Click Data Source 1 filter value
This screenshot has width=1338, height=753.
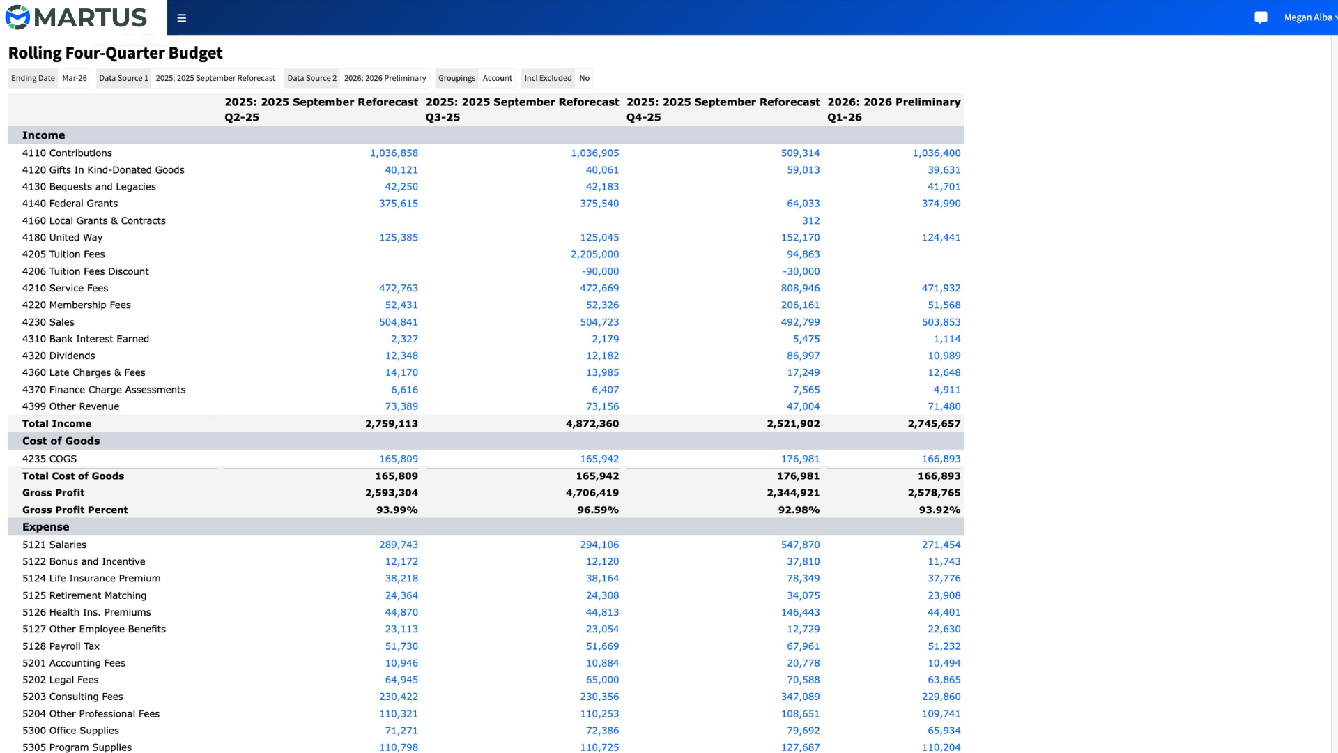point(215,78)
